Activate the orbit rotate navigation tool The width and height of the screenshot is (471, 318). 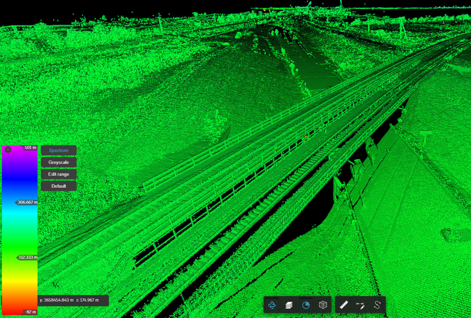pos(272,305)
